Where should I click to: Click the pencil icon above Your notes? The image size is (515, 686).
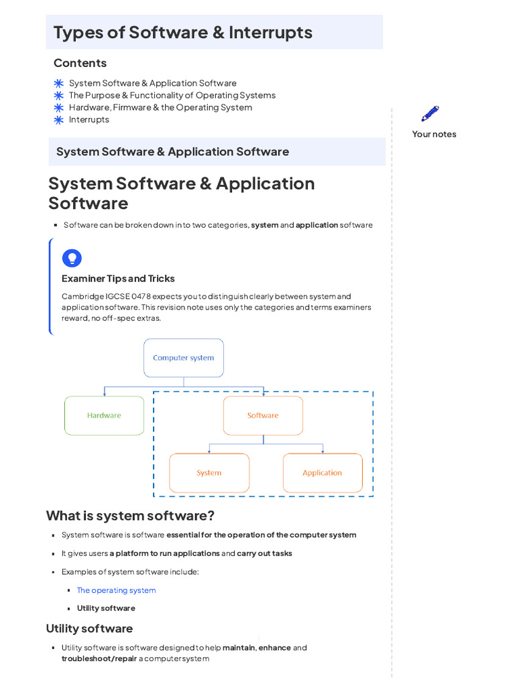[430, 114]
